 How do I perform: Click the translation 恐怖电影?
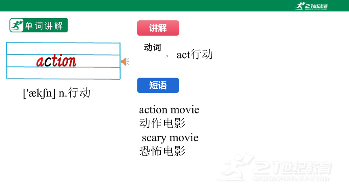[162, 151]
